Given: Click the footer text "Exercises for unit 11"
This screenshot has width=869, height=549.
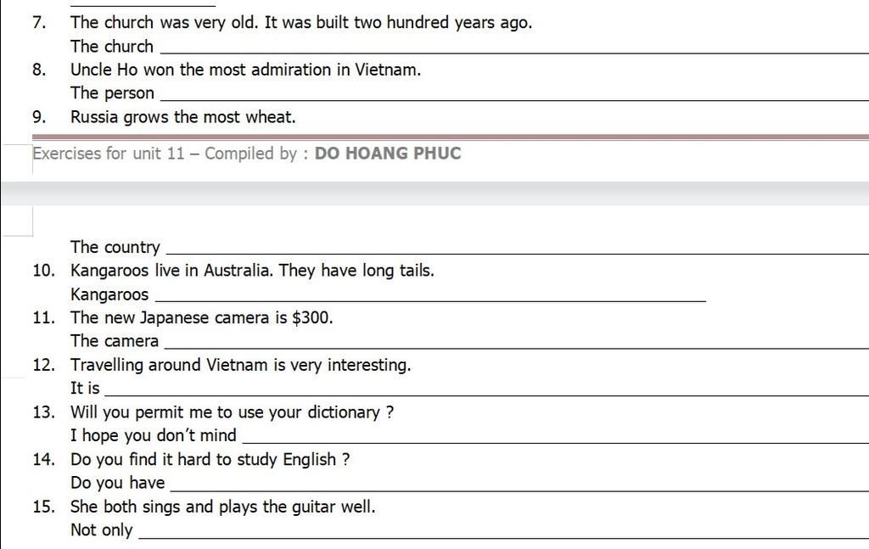Looking at the screenshot, I should coord(108,154).
